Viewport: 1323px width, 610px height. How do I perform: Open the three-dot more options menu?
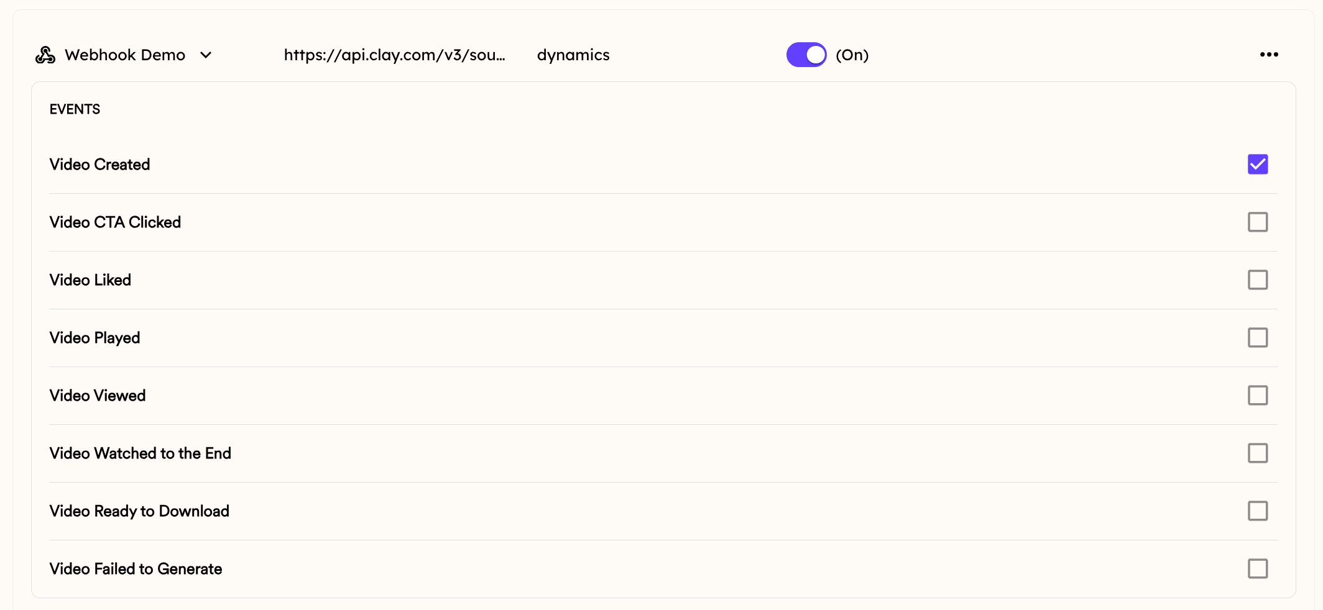point(1269,55)
